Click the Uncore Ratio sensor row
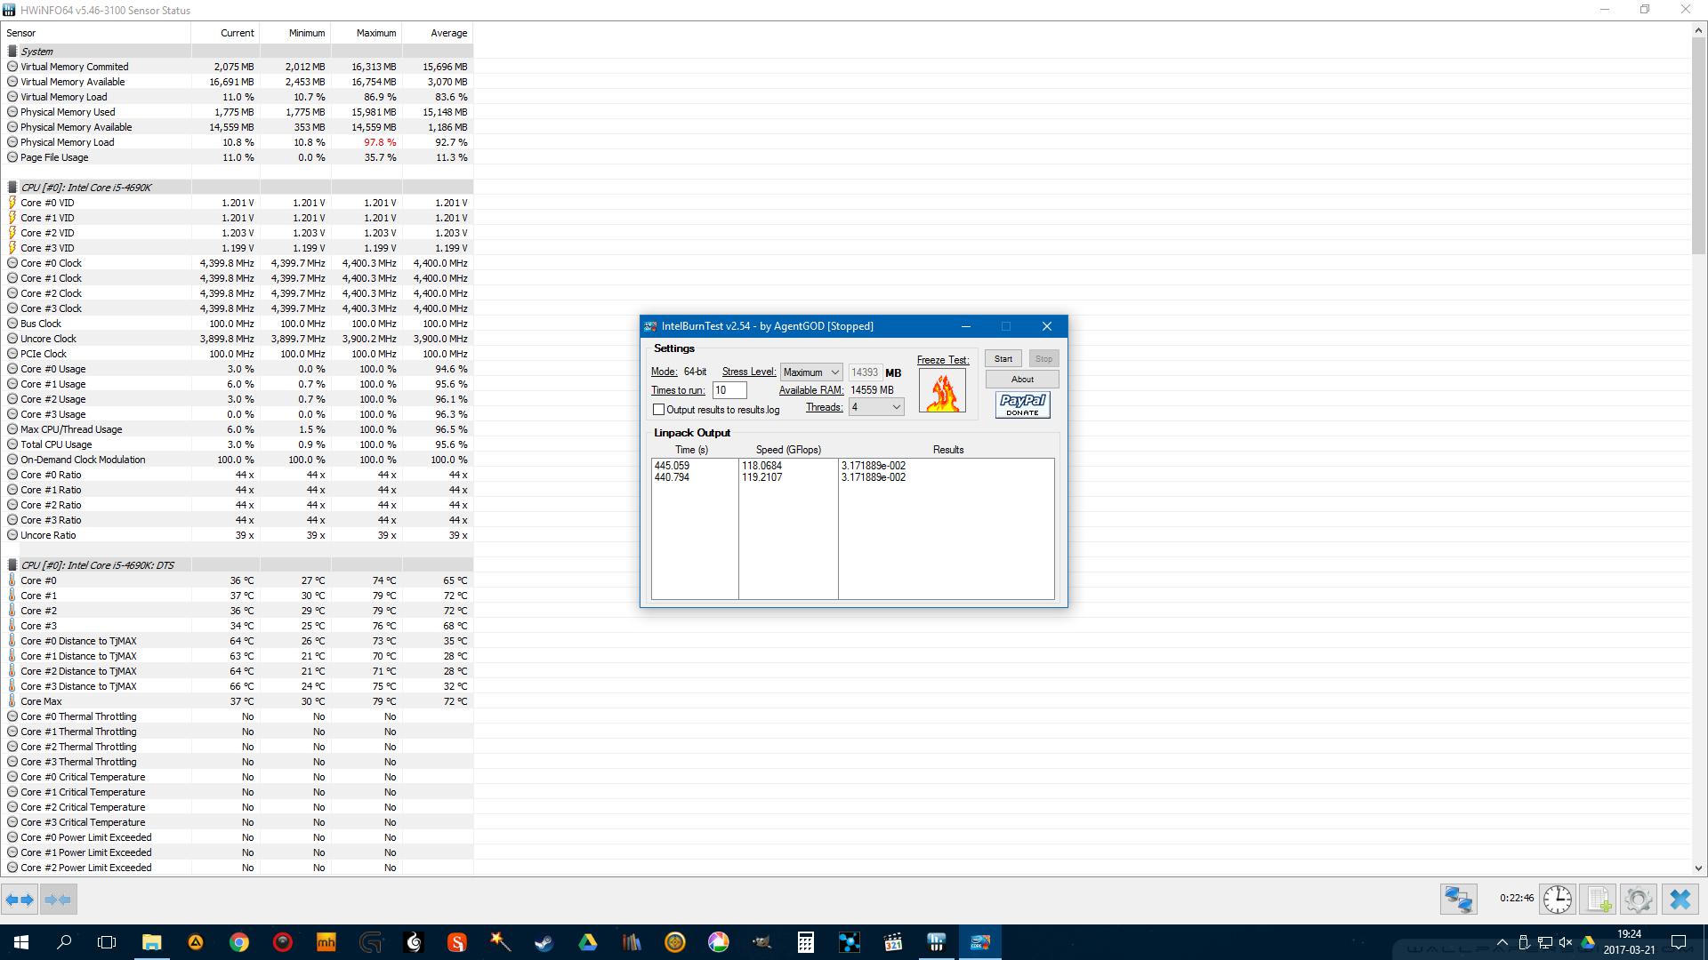The image size is (1708, 960). click(x=238, y=535)
